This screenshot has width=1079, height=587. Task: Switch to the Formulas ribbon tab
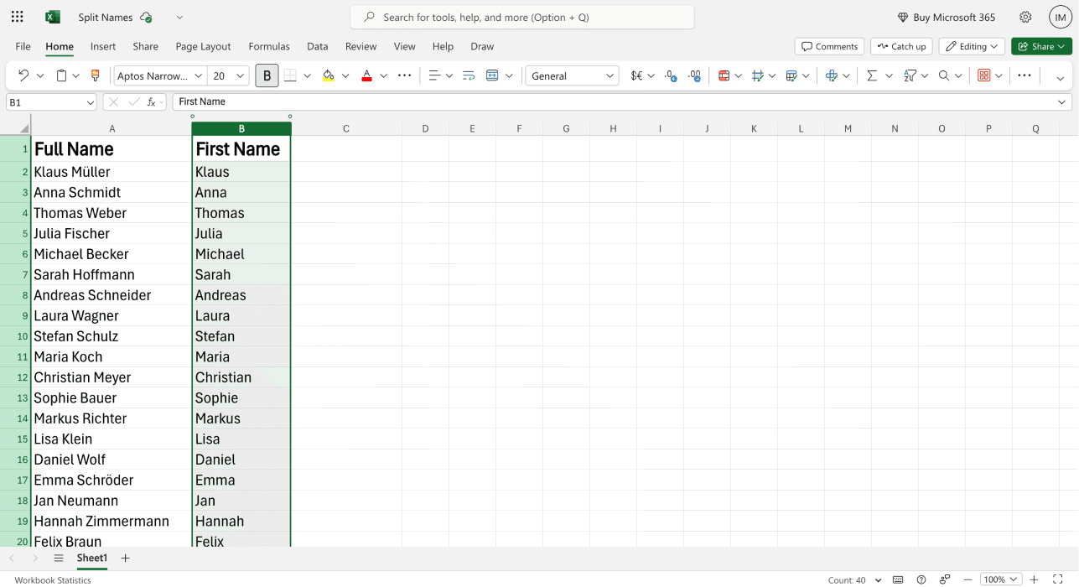pyautogui.click(x=269, y=46)
